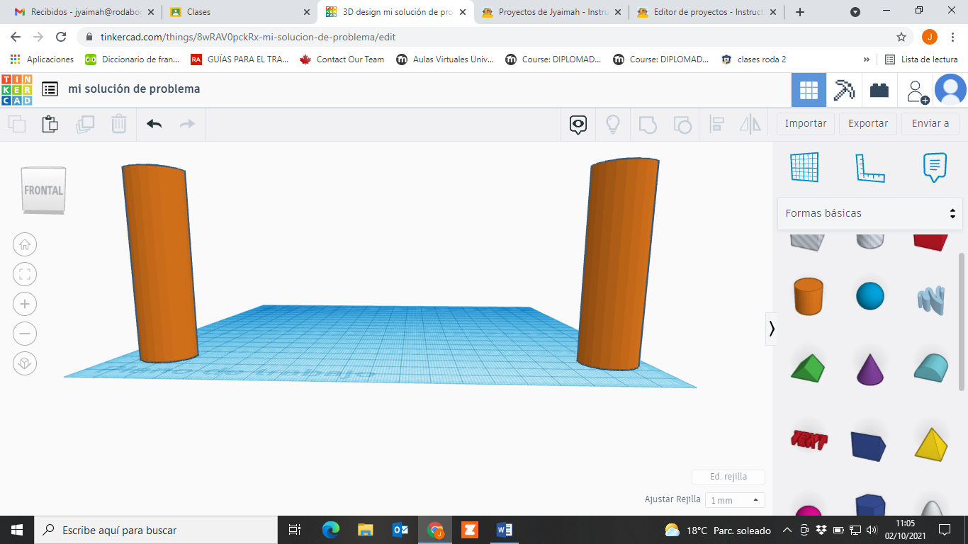Click the Ungroup shapes icon
The height and width of the screenshot is (544, 968).
coord(682,125)
